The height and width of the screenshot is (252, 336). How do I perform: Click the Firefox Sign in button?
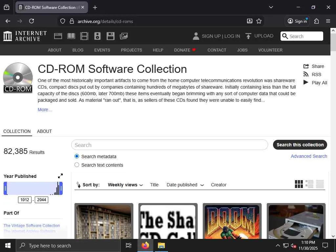(297, 21)
